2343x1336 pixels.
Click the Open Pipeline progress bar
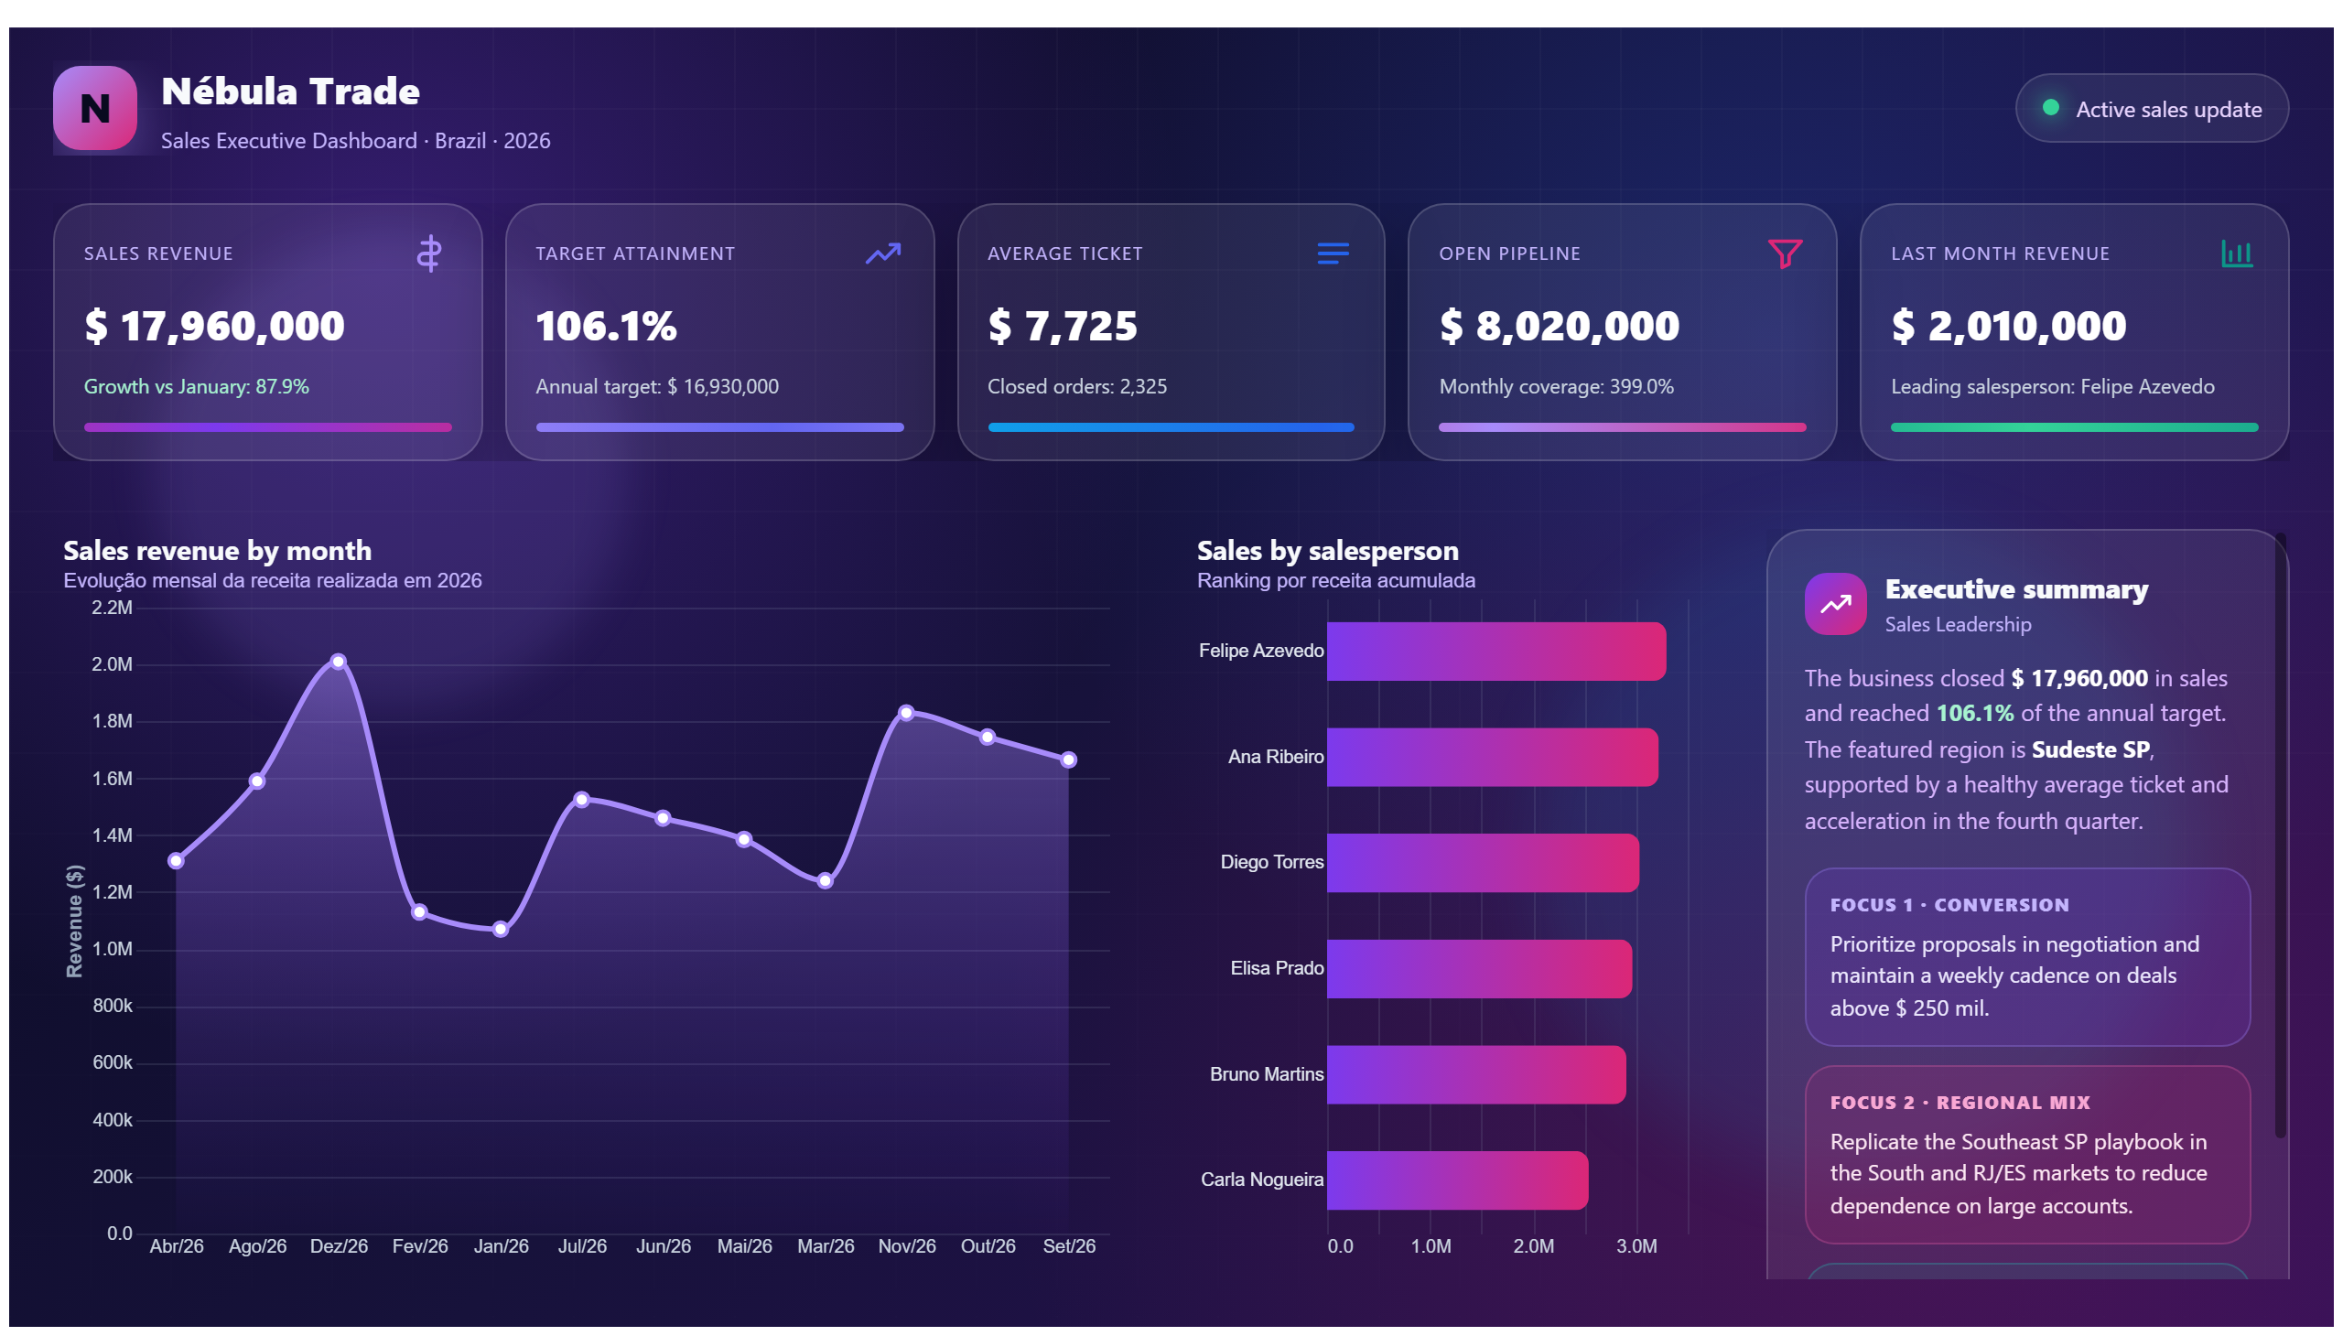pos(1623,427)
